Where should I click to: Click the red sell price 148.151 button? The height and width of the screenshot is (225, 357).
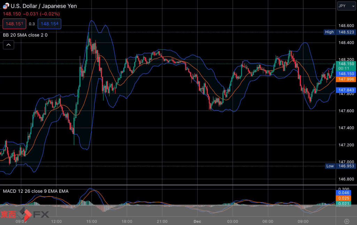[14, 24]
